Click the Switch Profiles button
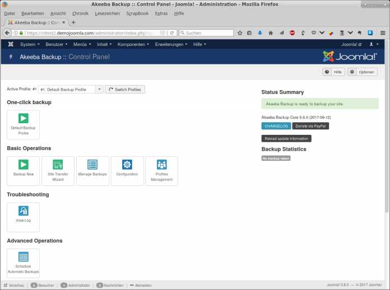Image resolution: width=390 pixels, height=290 pixels. [125, 90]
